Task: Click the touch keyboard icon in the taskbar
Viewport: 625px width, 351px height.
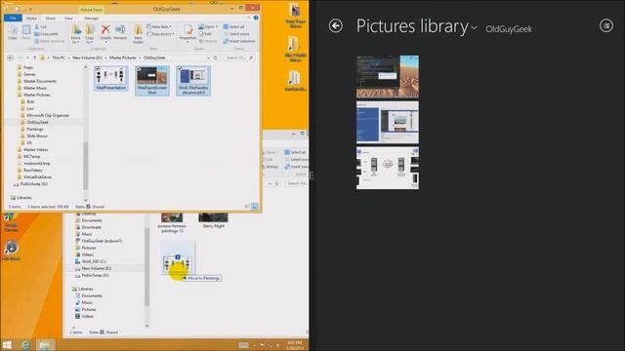Action: pos(243,345)
